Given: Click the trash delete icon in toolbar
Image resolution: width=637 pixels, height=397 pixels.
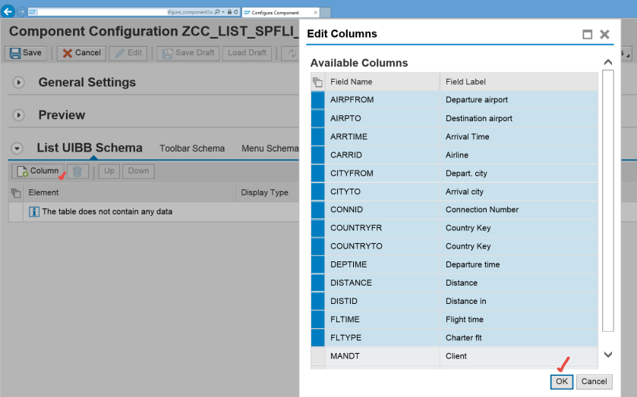Looking at the screenshot, I should [77, 171].
